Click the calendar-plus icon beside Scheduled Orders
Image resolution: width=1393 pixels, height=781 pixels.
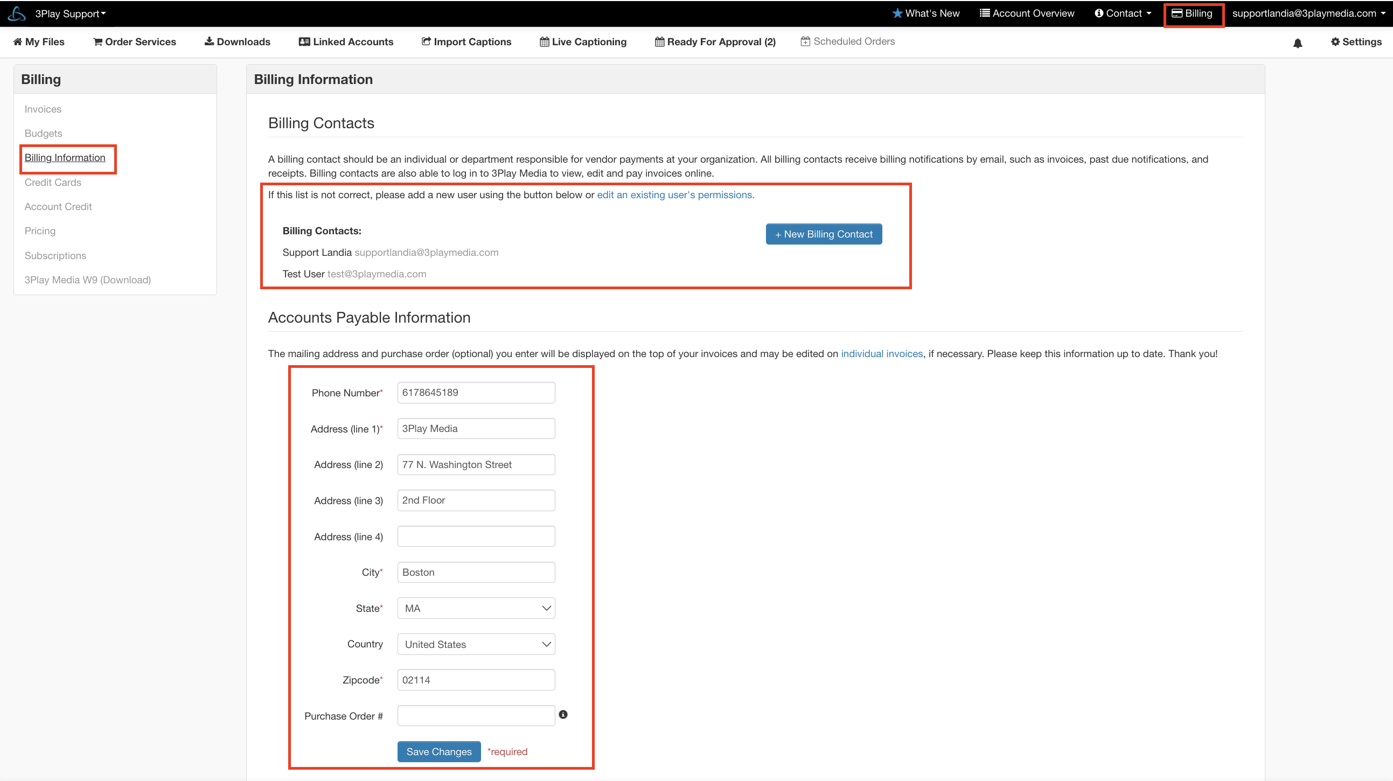click(x=805, y=41)
